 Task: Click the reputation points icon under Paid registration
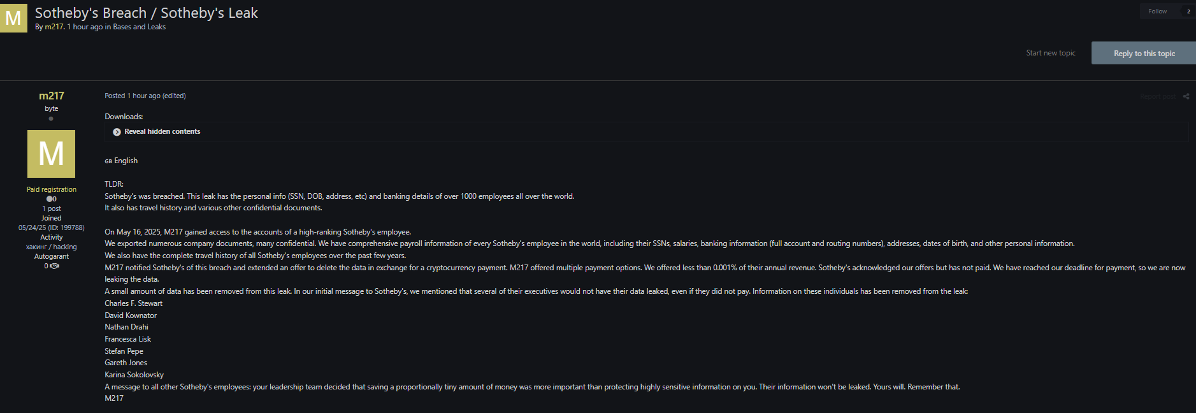50,199
